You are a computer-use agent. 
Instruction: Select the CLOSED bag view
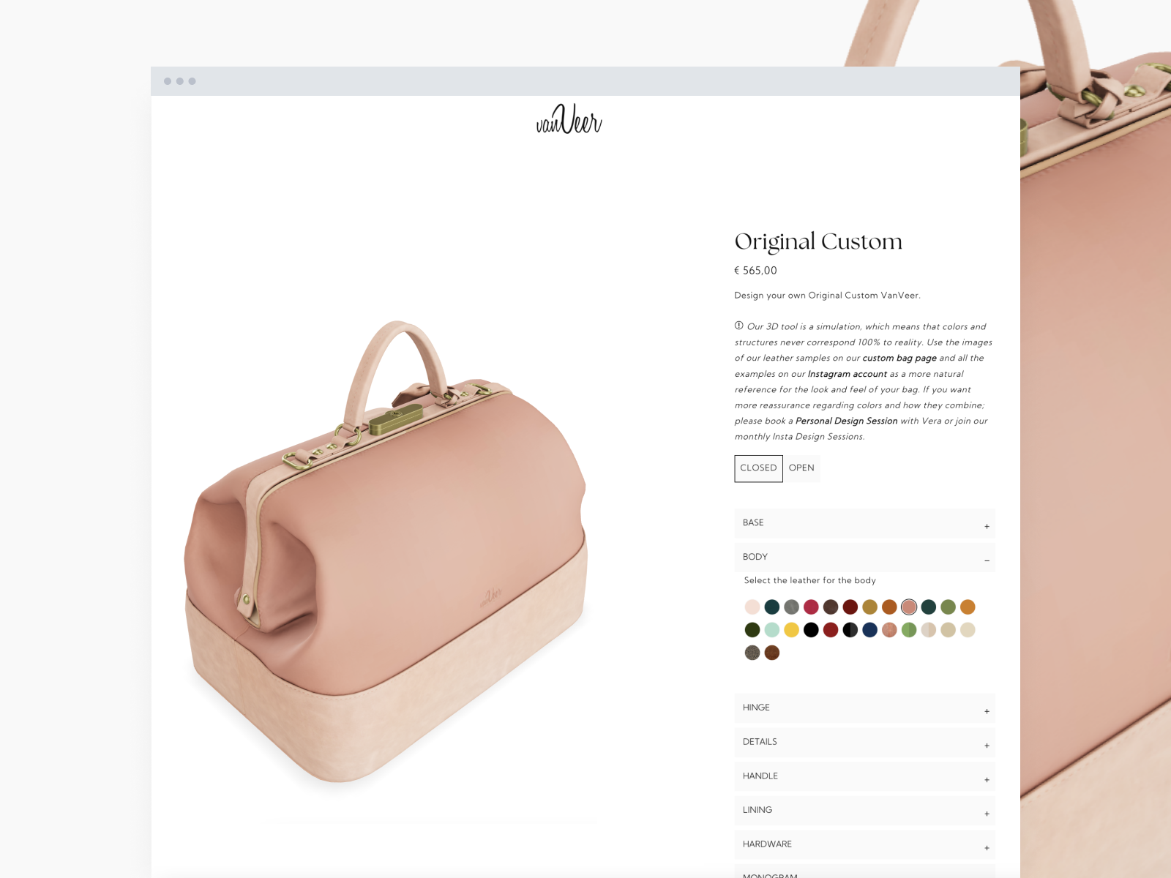(758, 468)
